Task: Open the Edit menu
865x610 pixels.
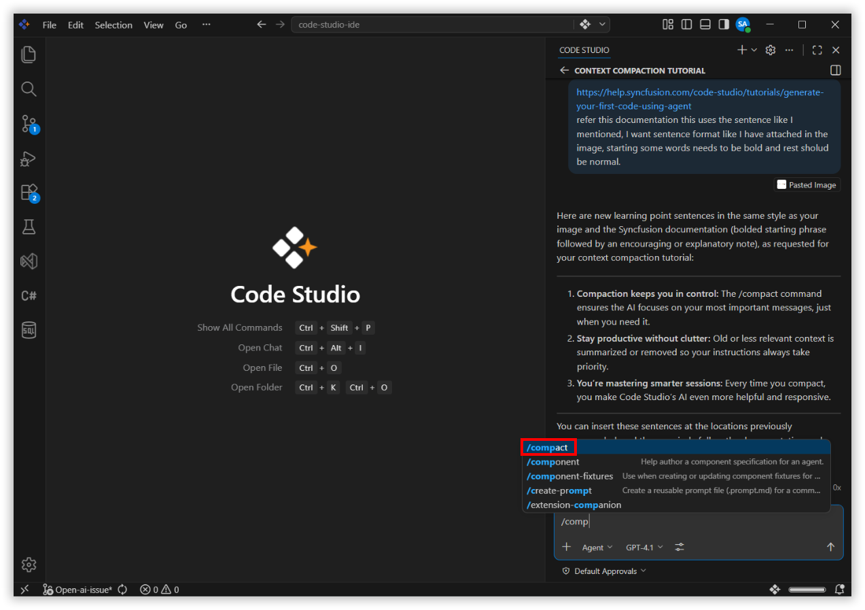Action: [75, 24]
